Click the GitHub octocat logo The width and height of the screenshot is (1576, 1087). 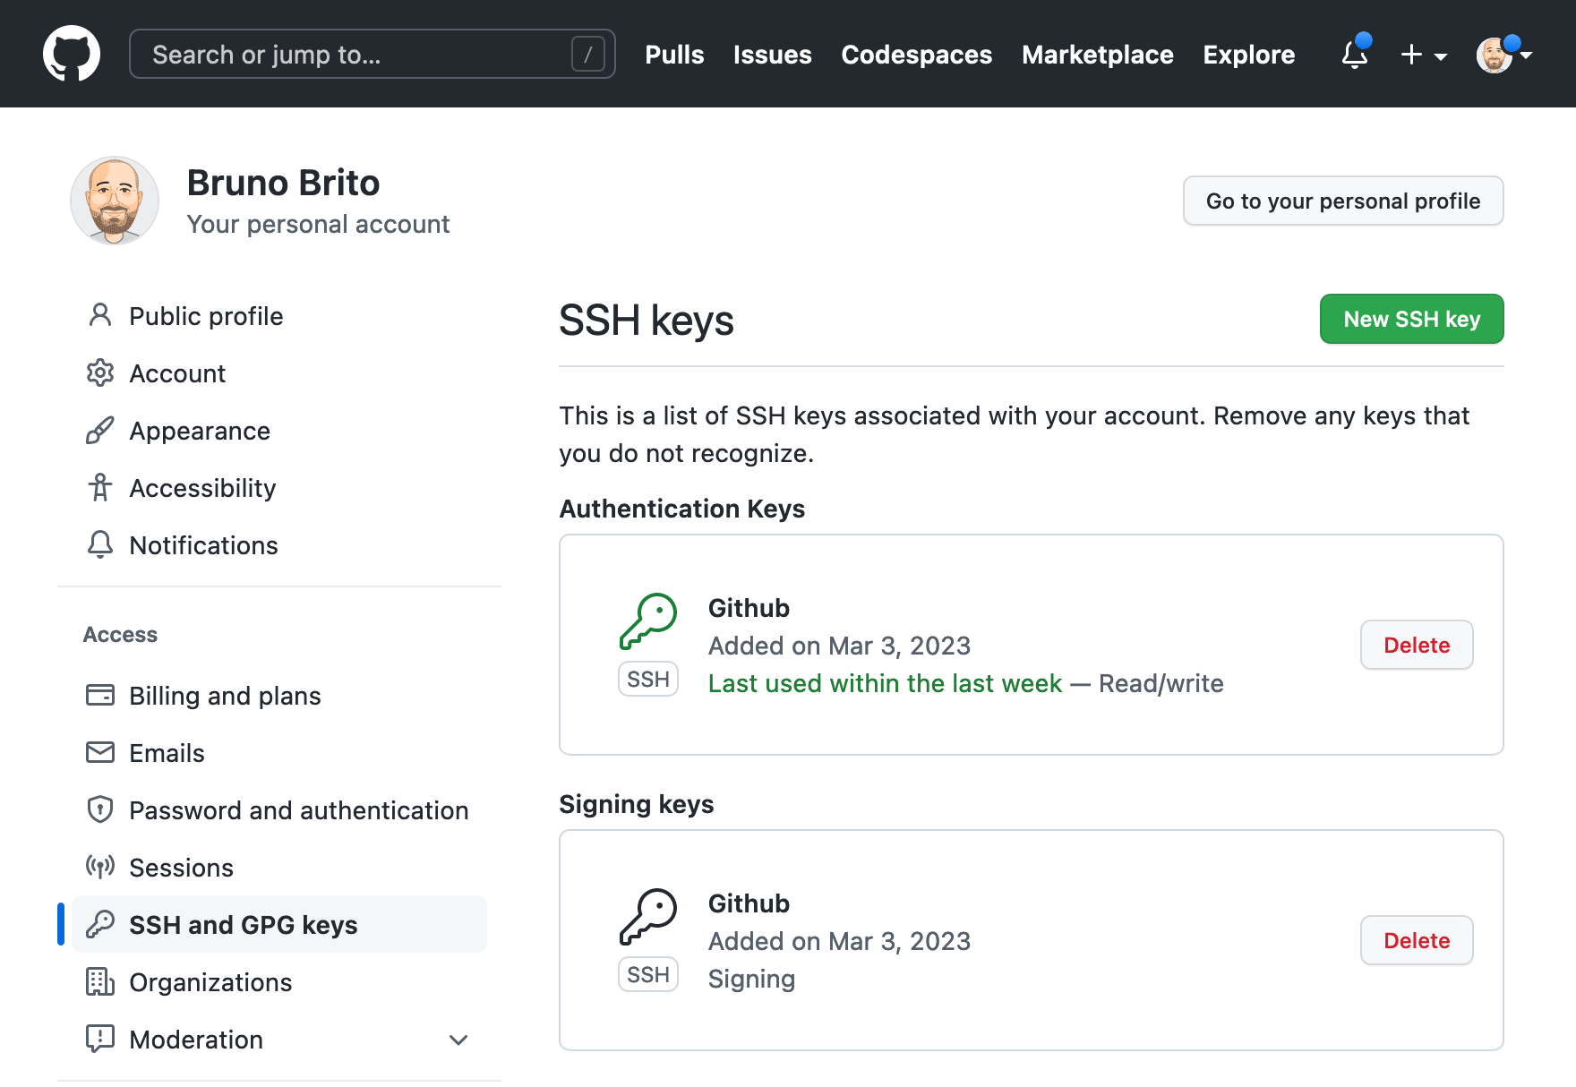coord(72,53)
